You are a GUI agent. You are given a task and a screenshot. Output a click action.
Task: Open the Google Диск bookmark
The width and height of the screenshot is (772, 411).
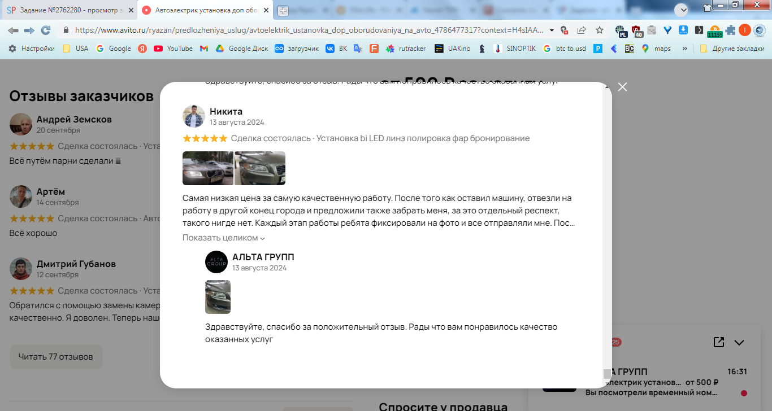coord(242,49)
